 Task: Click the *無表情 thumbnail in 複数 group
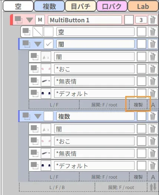[x=46, y=153]
